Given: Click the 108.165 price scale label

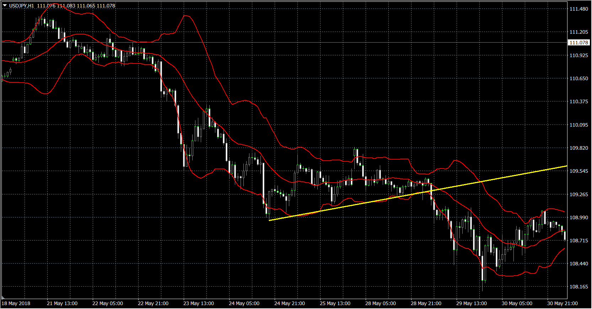Looking at the screenshot, I should click(579, 287).
